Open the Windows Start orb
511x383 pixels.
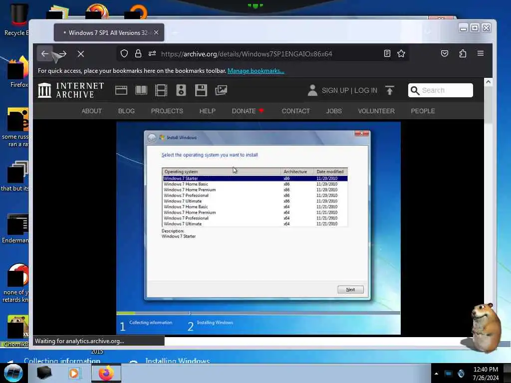(13, 373)
